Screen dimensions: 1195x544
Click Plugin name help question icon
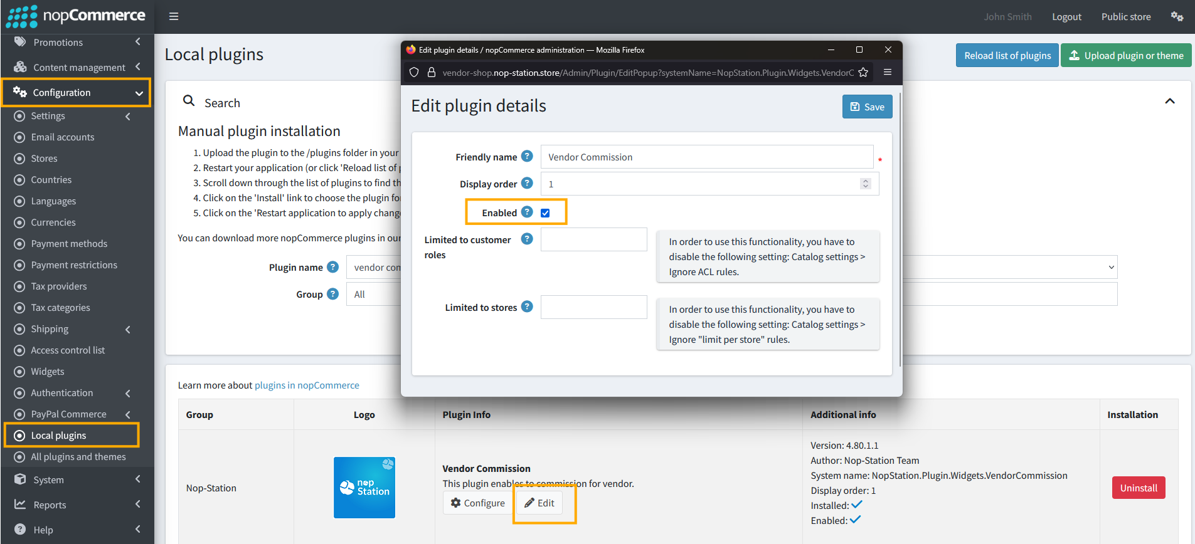333,267
